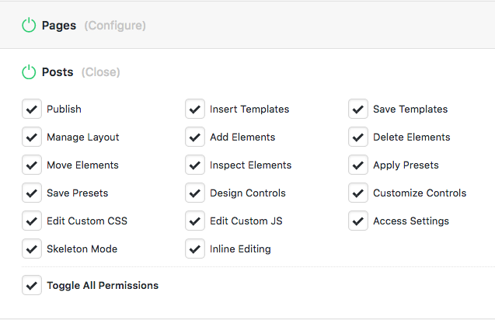Disable the Apply Presets permission
The image size is (495, 320).
coord(358,165)
